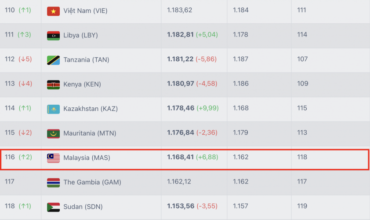Click the Libya flag icon
This screenshot has width=370, height=220.
pyautogui.click(x=53, y=35)
